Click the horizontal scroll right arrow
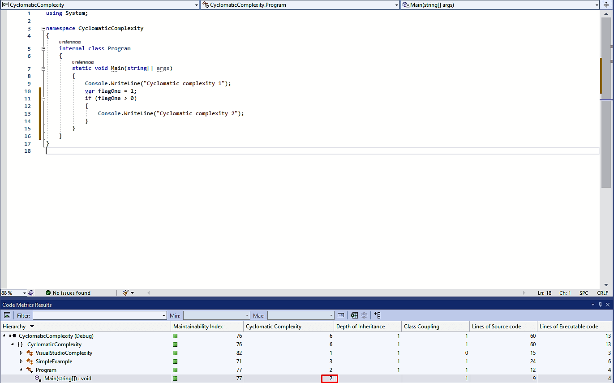The image size is (614, 383). click(x=524, y=293)
